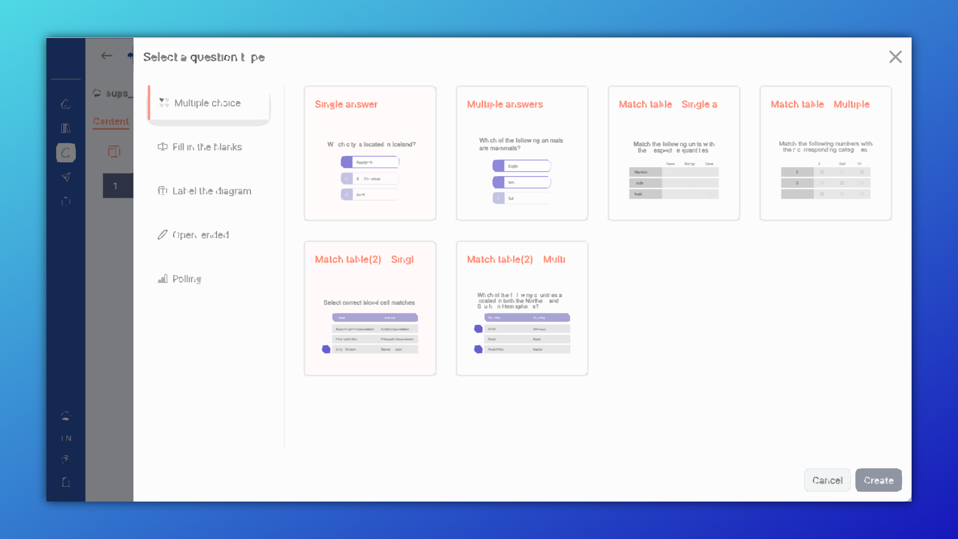Choose the Match table Single answer card
The height and width of the screenshot is (539, 958).
[674, 153]
